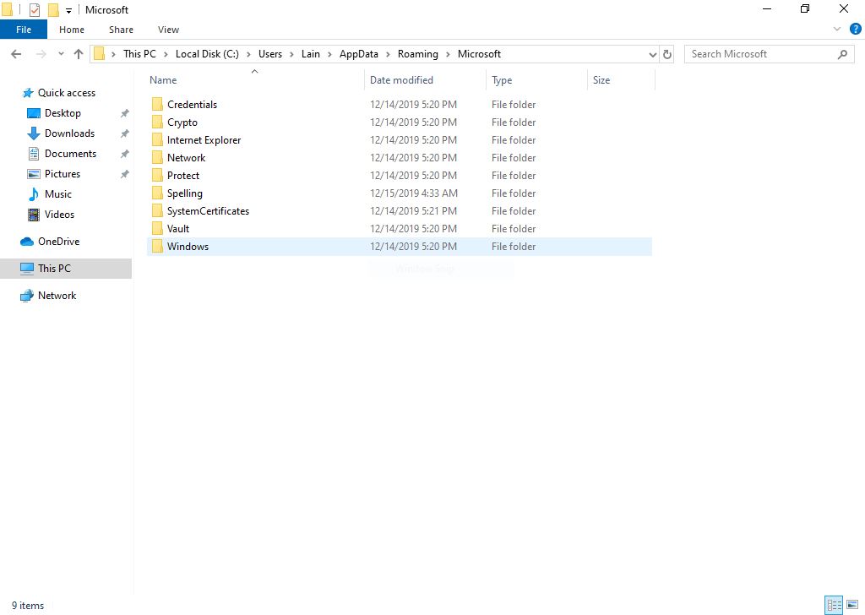Click the Crypto folder name
The image size is (865, 615).
click(x=182, y=122)
